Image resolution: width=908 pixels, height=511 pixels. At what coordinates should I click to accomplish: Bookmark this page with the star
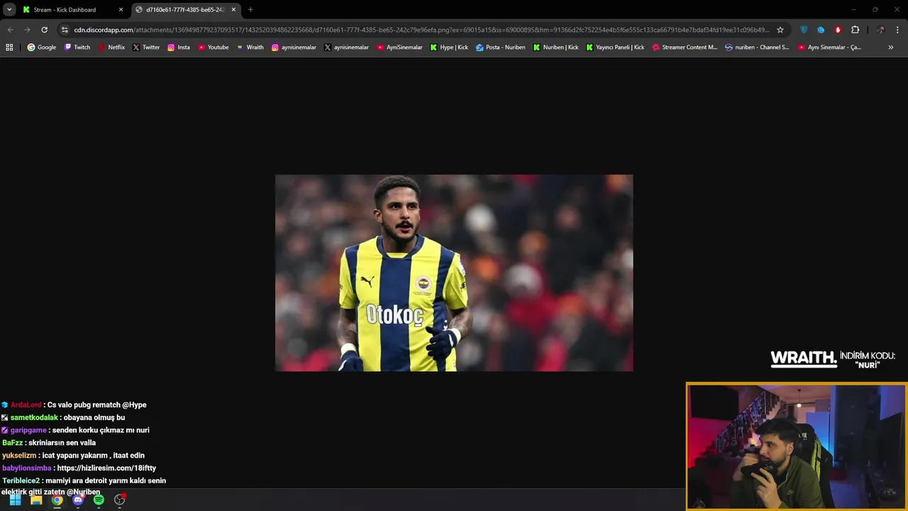[780, 30]
